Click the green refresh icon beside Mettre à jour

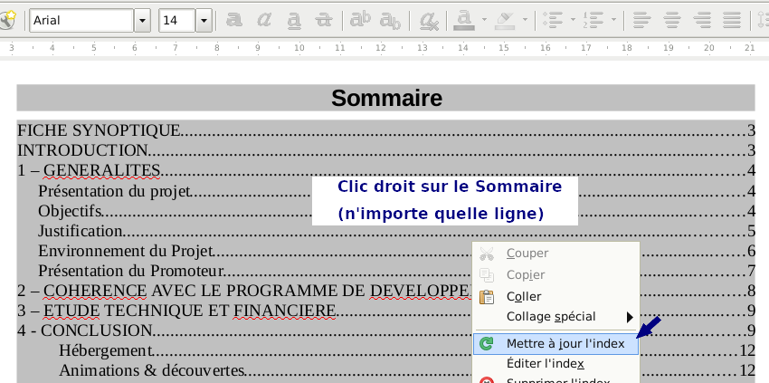[x=487, y=344]
